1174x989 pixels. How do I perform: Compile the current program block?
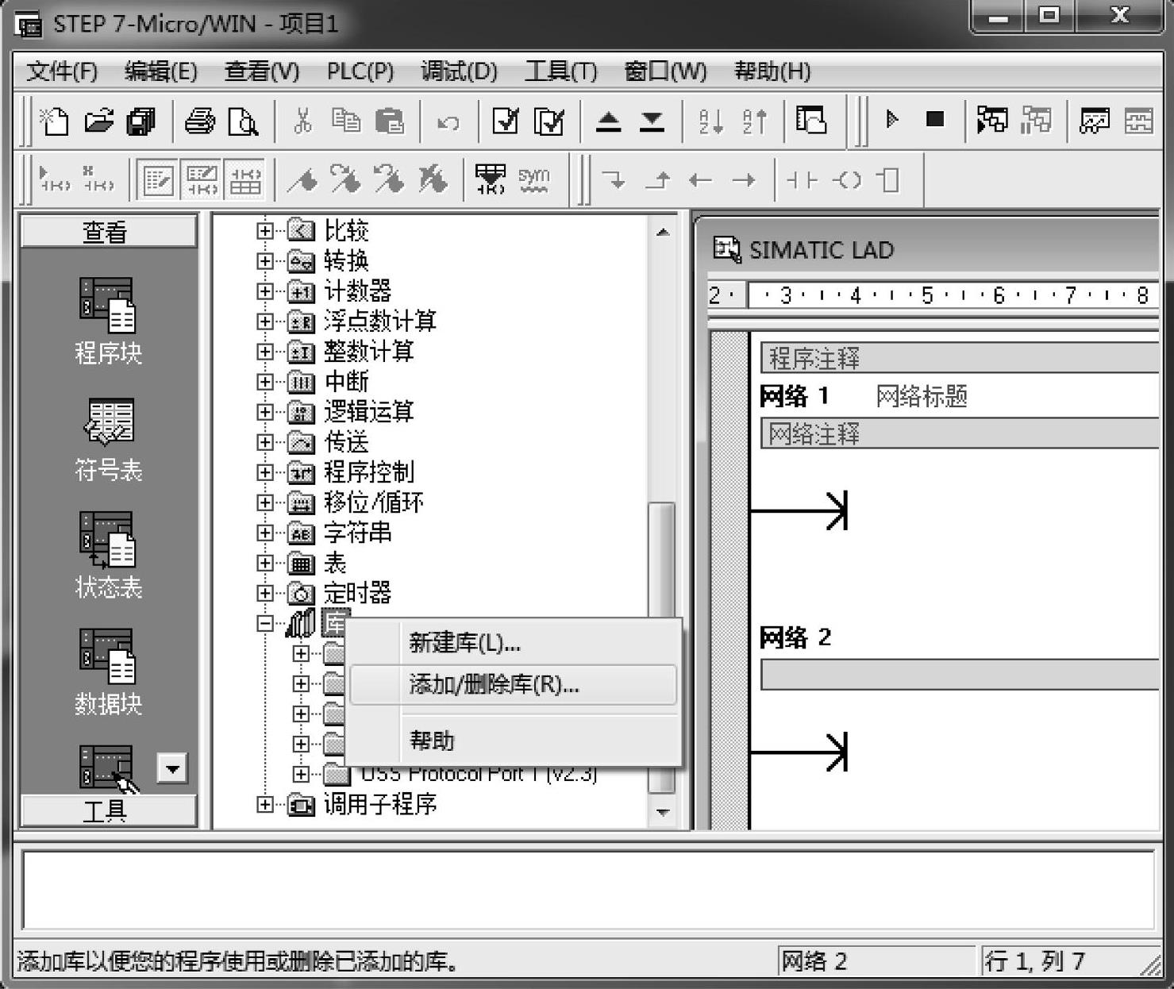[x=506, y=121]
